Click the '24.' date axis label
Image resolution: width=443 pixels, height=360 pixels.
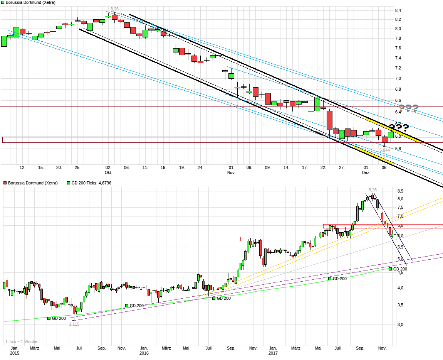[x=200, y=167]
